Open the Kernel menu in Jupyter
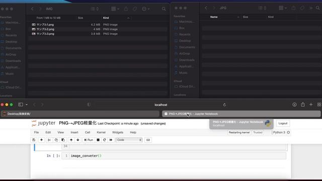 (101, 132)
